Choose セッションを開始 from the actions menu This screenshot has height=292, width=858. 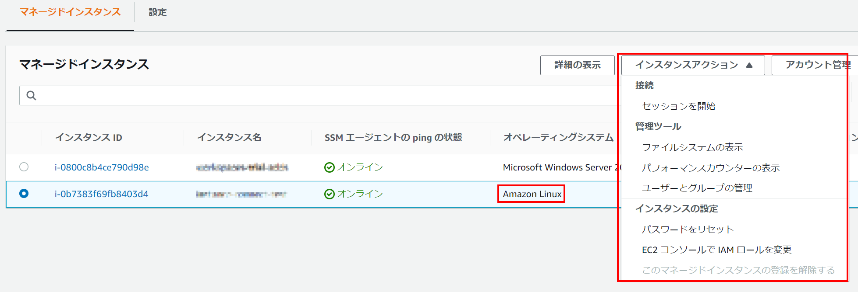click(x=677, y=106)
